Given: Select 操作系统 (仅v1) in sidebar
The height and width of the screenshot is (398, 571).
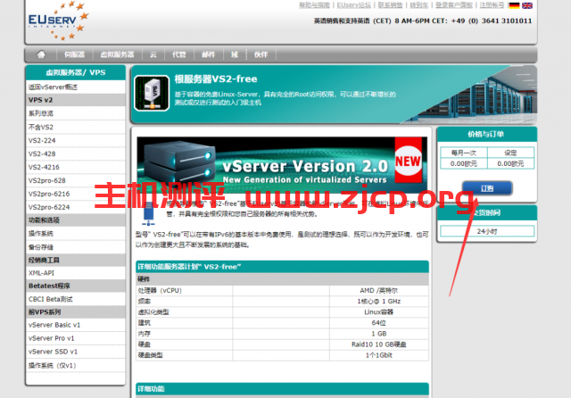Looking at the screenshot, I should (52, 365).
